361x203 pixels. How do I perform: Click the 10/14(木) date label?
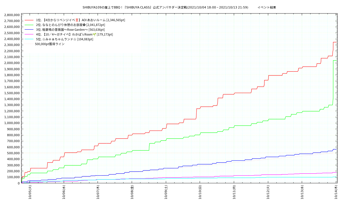(x=336, y=192)
